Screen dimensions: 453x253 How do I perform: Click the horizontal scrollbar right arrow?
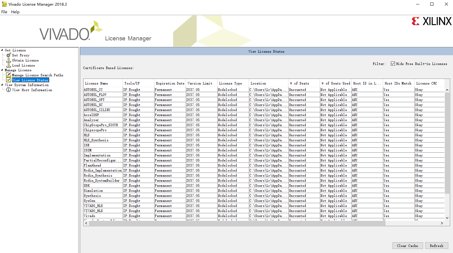[442, 223]
